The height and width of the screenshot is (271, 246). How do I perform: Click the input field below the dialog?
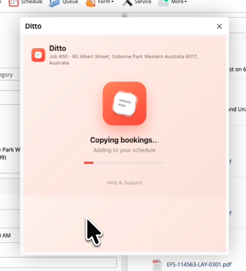(x=58, y=262)
